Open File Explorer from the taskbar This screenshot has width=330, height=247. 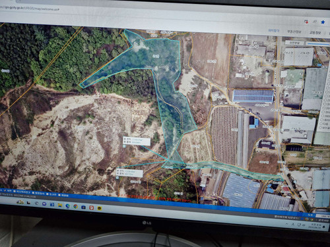pyautogui.click(x=60, y=205)
